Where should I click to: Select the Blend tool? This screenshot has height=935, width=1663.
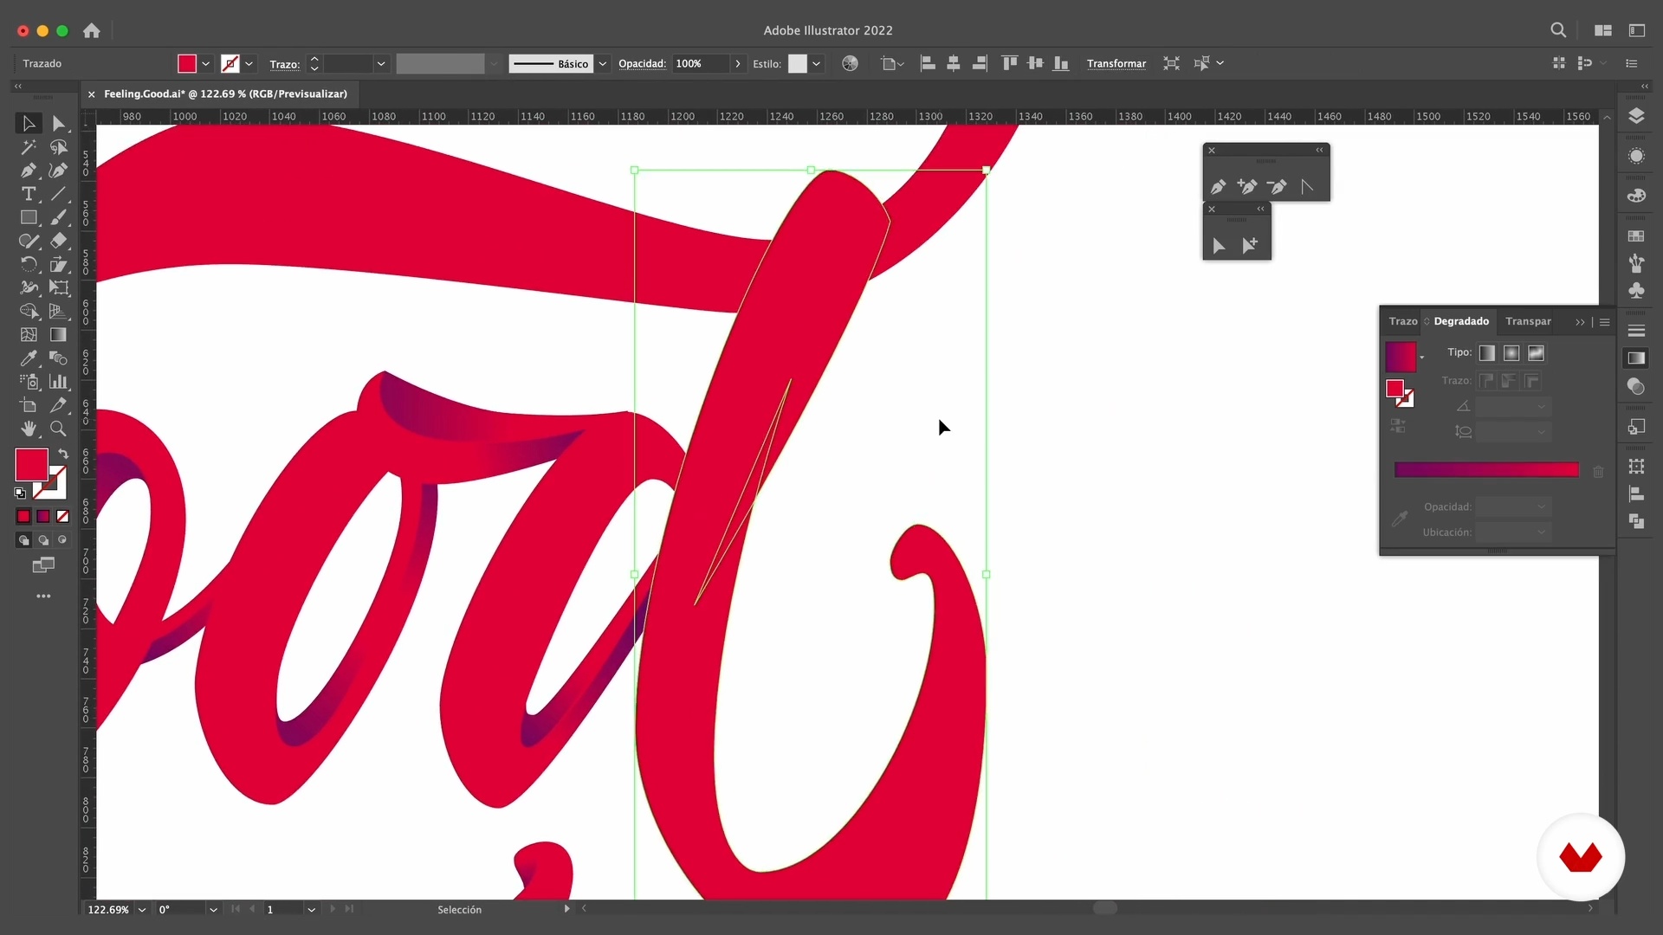(x=58, y=358)
